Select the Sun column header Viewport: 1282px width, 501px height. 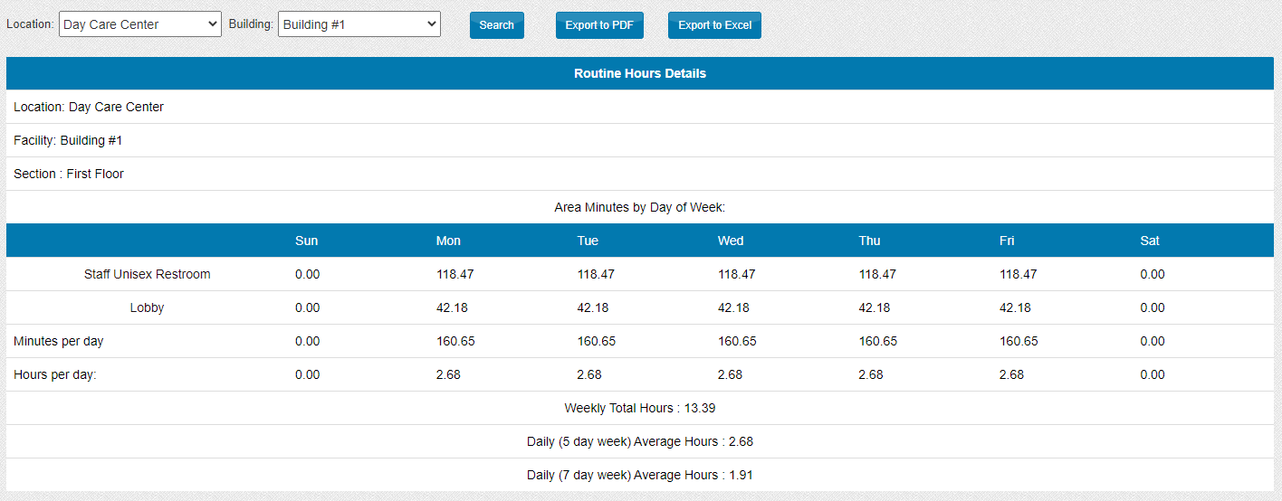click(x=306, y=241)
